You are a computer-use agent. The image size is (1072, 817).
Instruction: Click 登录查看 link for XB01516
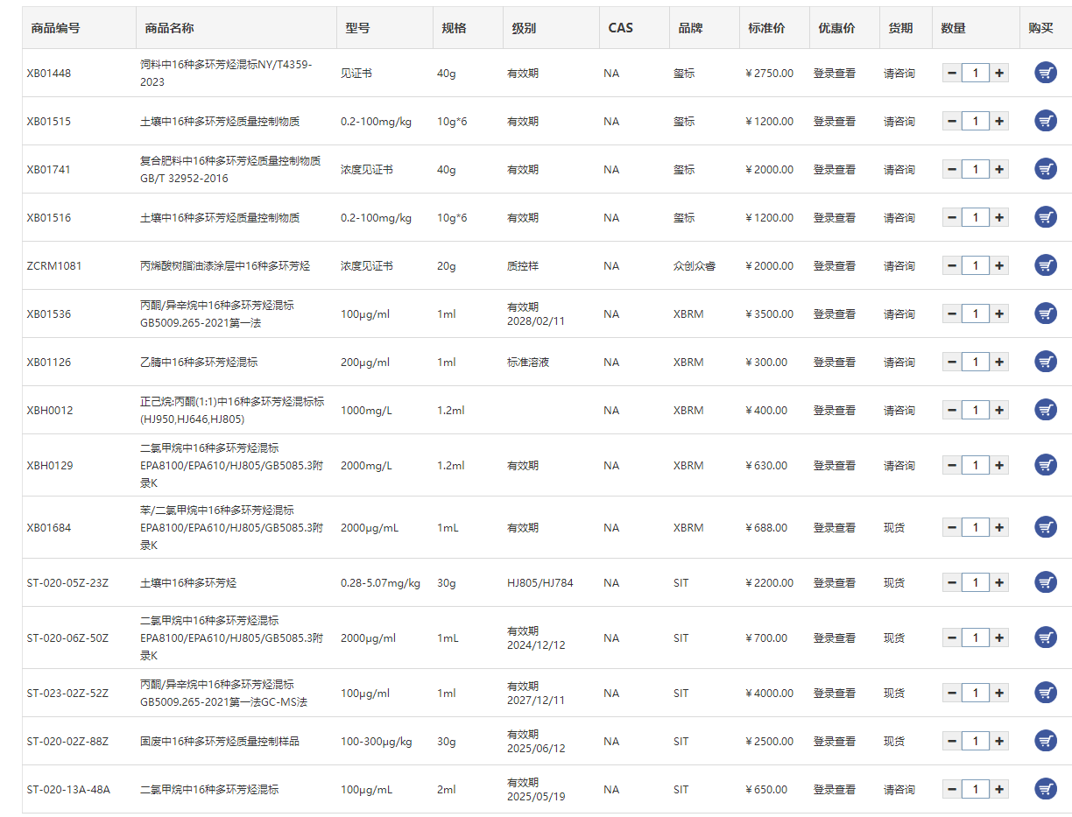835,218
